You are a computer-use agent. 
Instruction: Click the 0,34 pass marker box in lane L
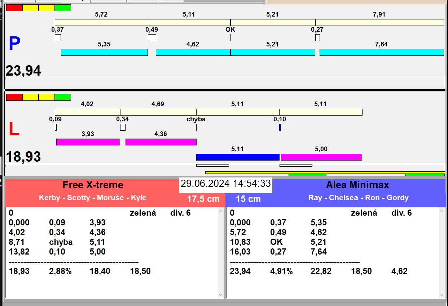(x=123, y=127)
